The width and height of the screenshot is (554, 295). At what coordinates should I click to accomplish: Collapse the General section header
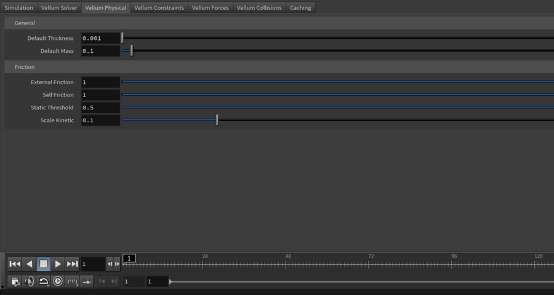[x=279, y=23]
